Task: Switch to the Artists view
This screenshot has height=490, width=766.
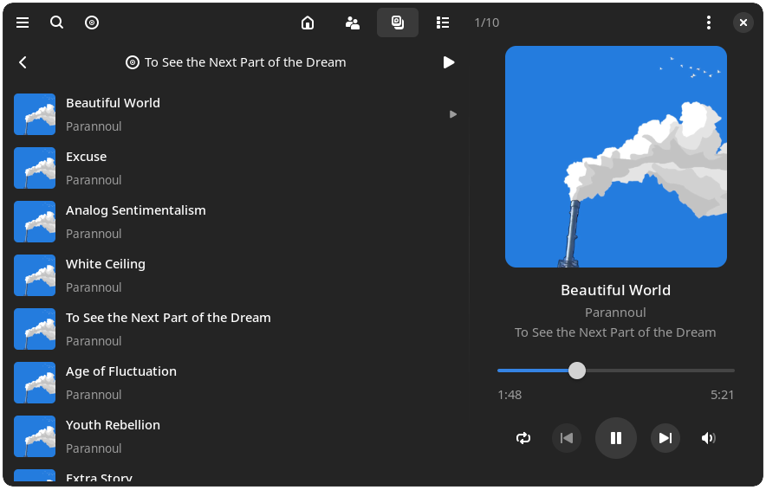Action: [353, 23]
